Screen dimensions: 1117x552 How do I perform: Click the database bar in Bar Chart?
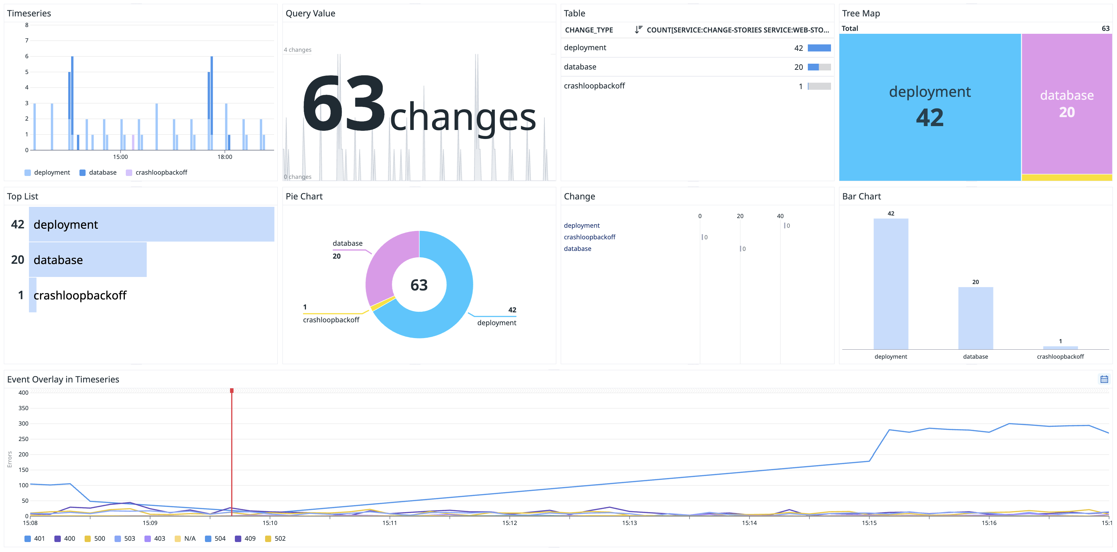[x=975, y=318]
